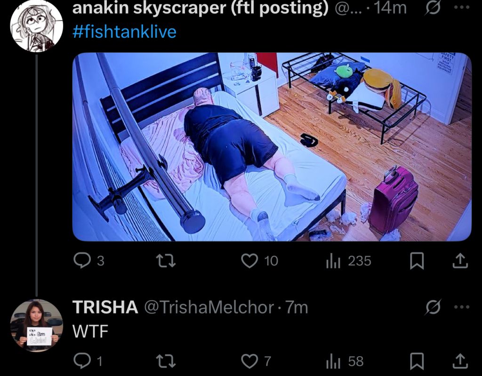This screenshot has height=376, width=482.
Task: Share TRISHA's WTF reply
Action: pos(460,361)
